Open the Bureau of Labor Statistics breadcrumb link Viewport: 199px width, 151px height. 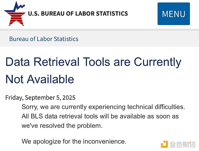pyautogui.click(x=44, y=39)
